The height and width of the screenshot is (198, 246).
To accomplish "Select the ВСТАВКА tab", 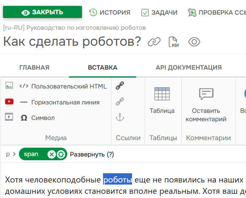I will click(x=103, y=68).
